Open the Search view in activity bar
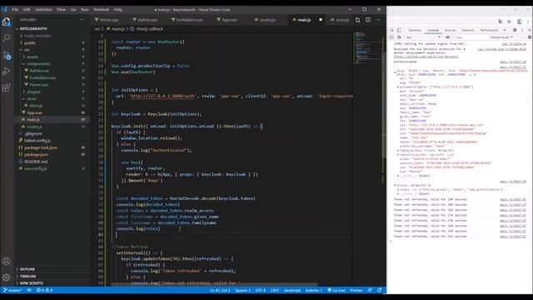Image resolution: width=533 pixels, height=300 pixels. [6, 37]
